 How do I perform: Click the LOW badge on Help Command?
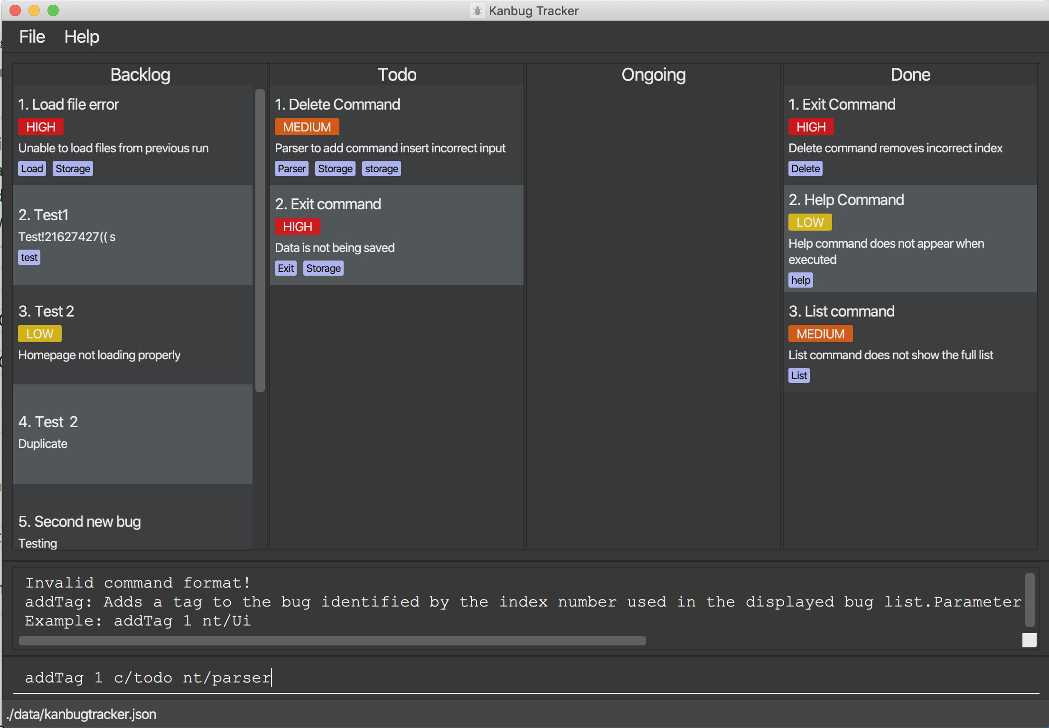coord(810,222)
